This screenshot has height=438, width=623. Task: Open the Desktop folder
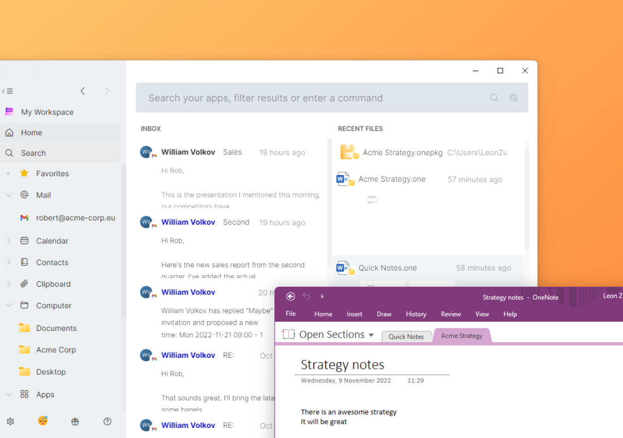point(42,371)
